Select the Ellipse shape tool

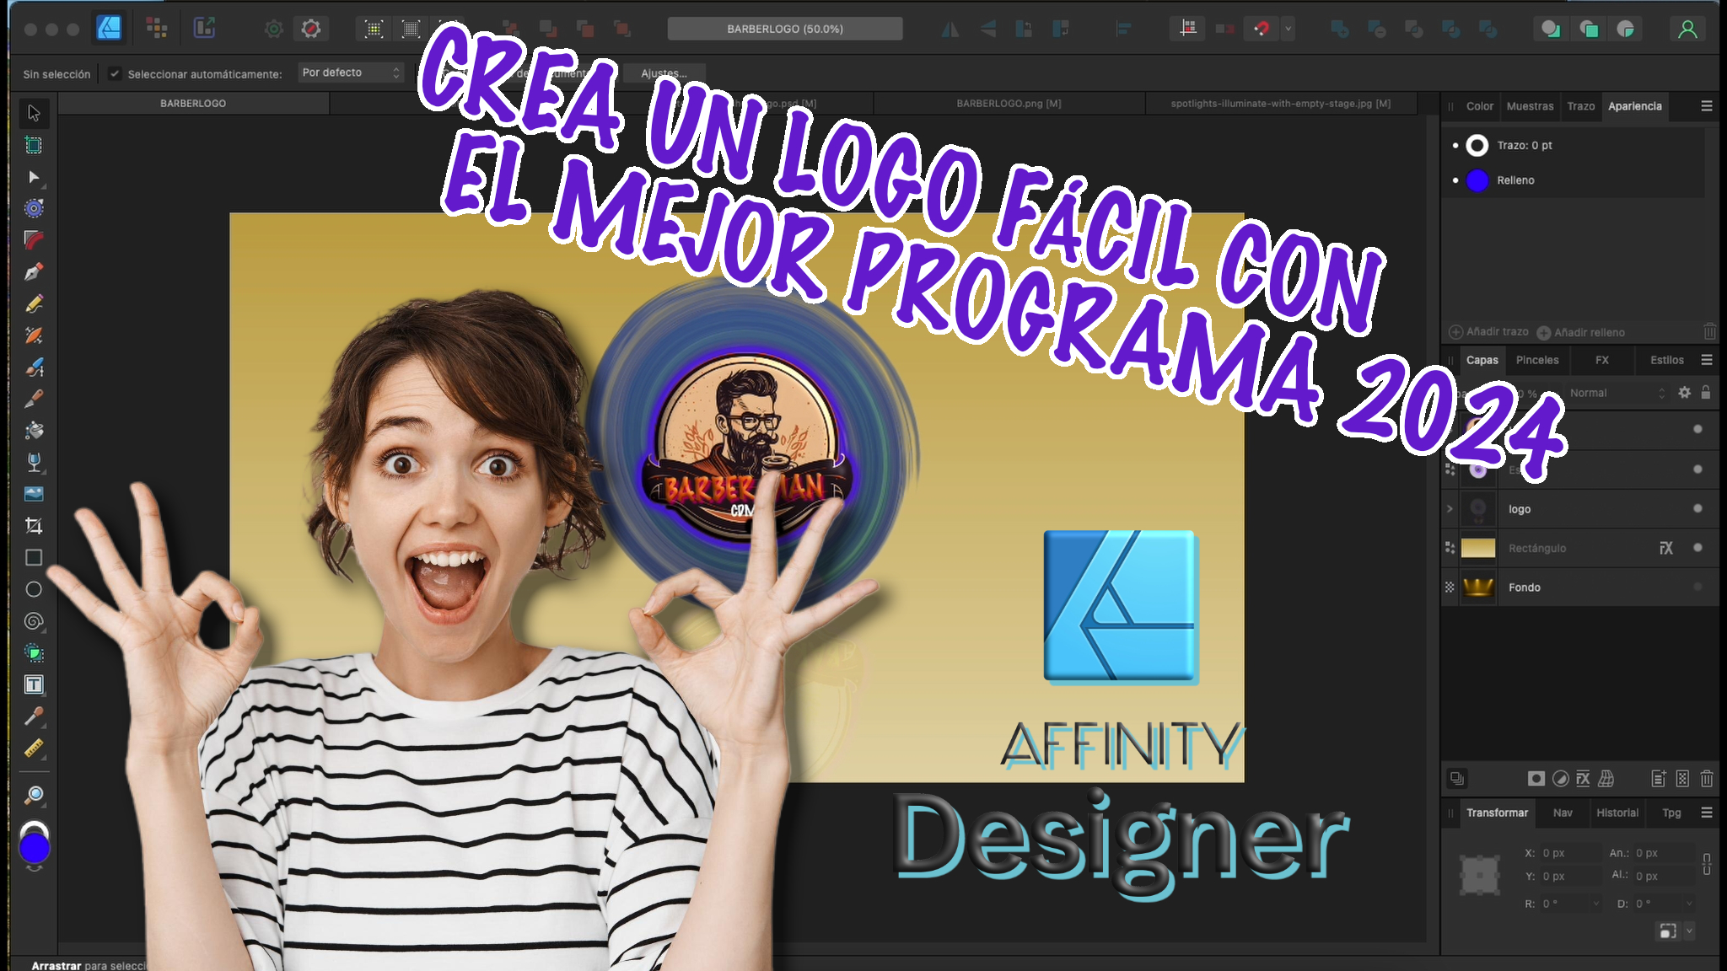[x=34, y=589]
